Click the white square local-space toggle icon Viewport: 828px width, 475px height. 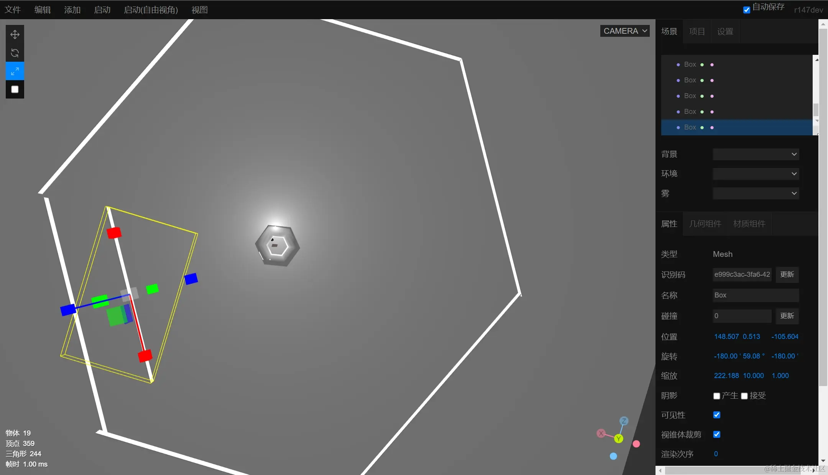point(15,89)
